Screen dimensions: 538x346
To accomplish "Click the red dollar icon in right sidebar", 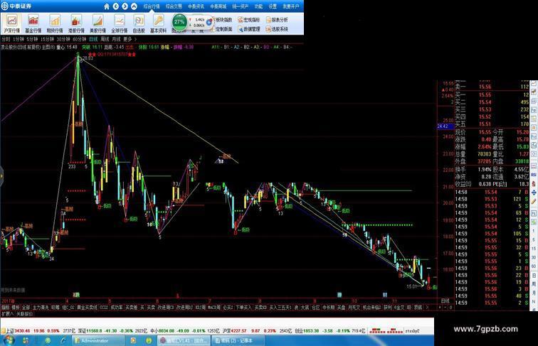I will pos(534,184).
